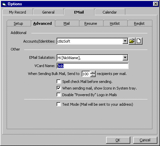Show the Hotlist sub-tab
160x146 pixels.
(x=115, y=23)
